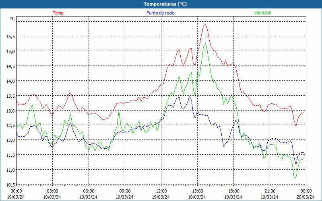Image resolution: width=322 pixels, height=201 pixels.
Task: Select the green 'Windchill' legend label
Action: (x=262, y=13)
